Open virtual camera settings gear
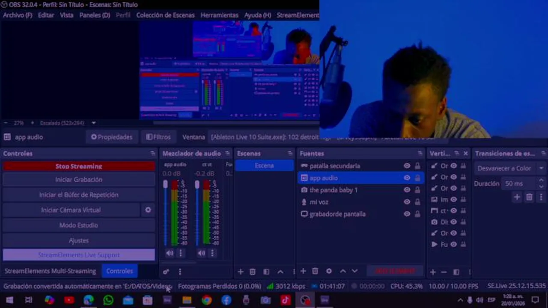This screenshot has height=308, width=548. pos(148,210)
